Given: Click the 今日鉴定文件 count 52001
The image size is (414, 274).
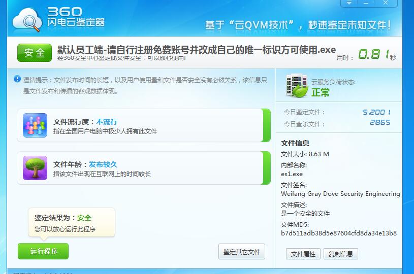Looking at the screenshot, I should click(x=376, y=112).
